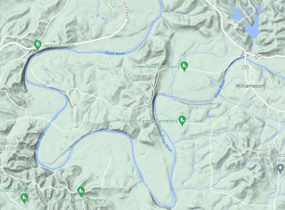
Task: Select the Greenfield Cemetery green marker icon
Action: tap(184, 66)
